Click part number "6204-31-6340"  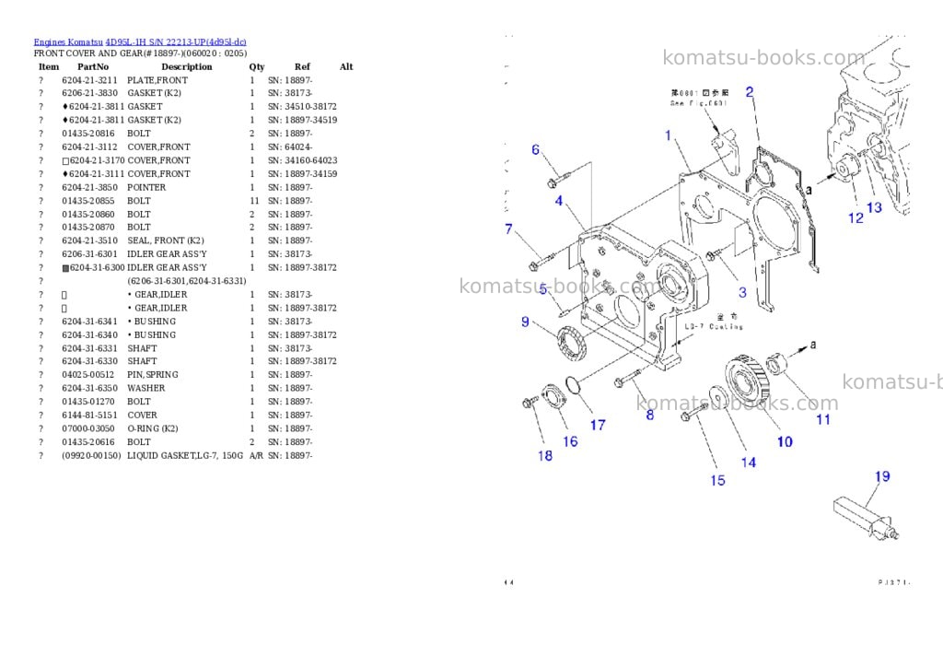pyautogui.click(x=89, y=335)
